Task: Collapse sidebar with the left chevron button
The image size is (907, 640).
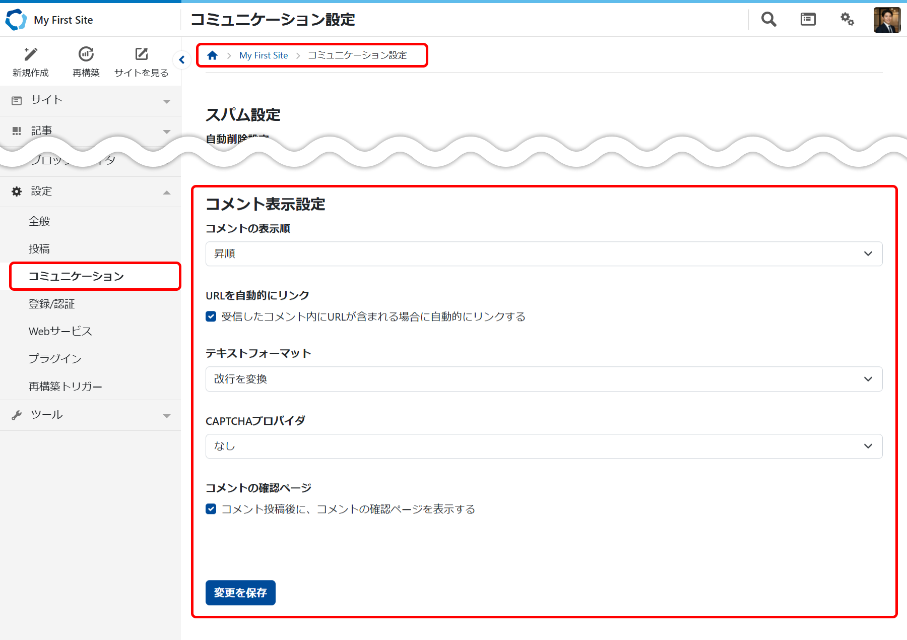Action: (x=182, y=60)
